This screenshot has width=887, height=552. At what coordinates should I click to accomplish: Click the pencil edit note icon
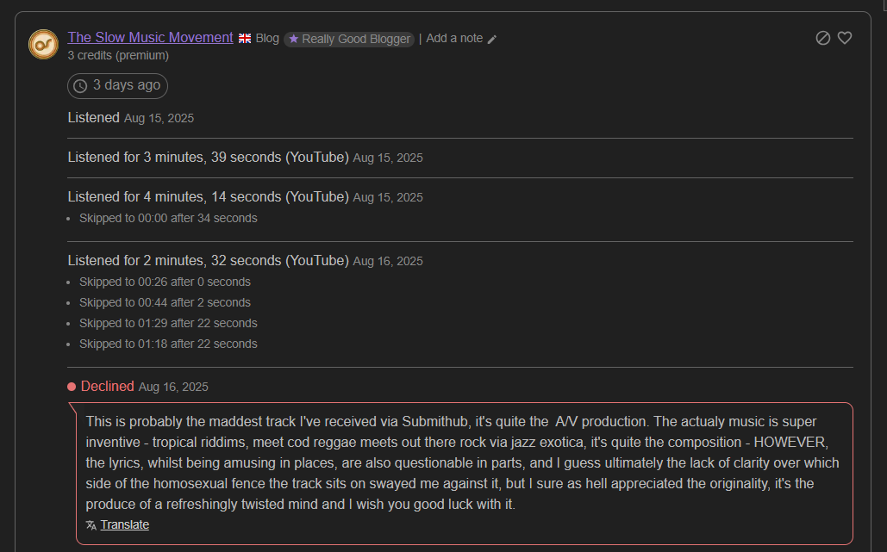[492, 39]
